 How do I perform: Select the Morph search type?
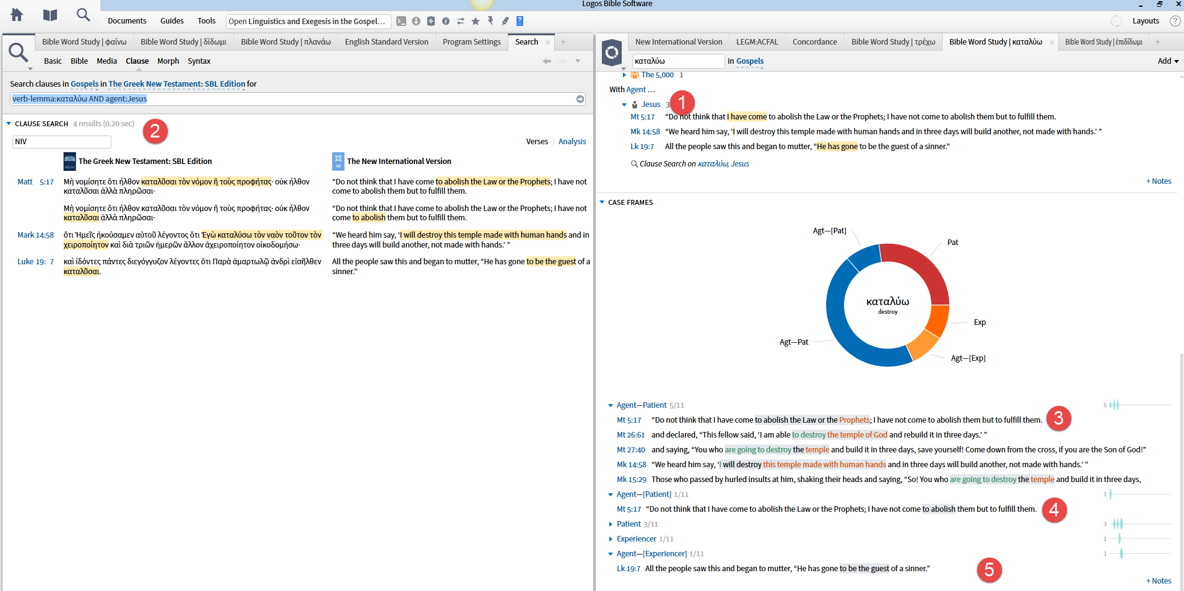tap(168, 61)
